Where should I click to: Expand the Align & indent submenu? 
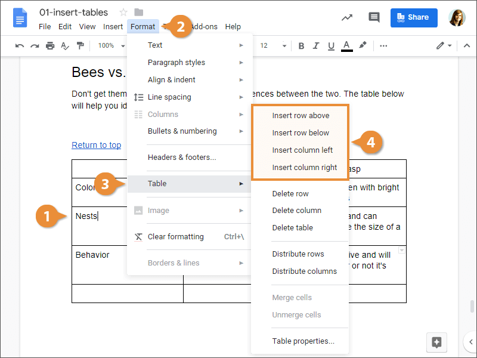190,80
